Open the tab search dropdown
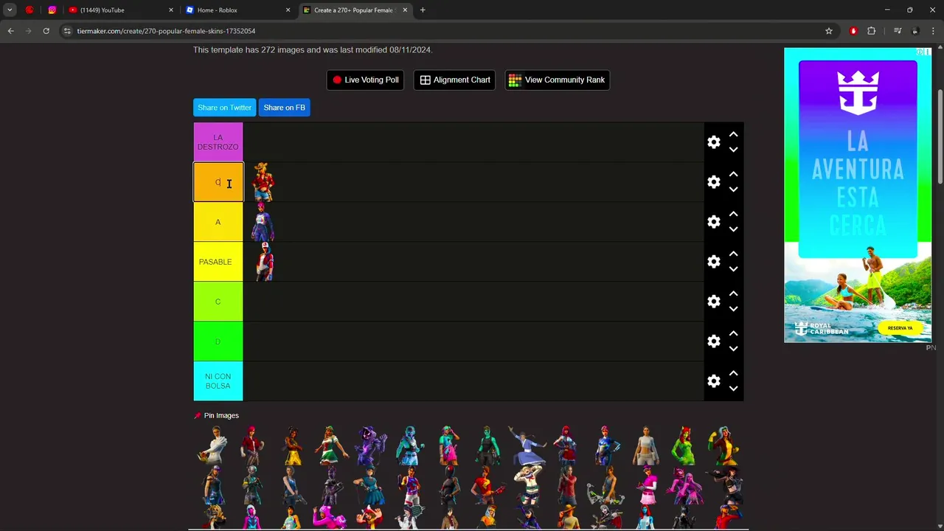This screenshot has height=531, width=944. 10,10
